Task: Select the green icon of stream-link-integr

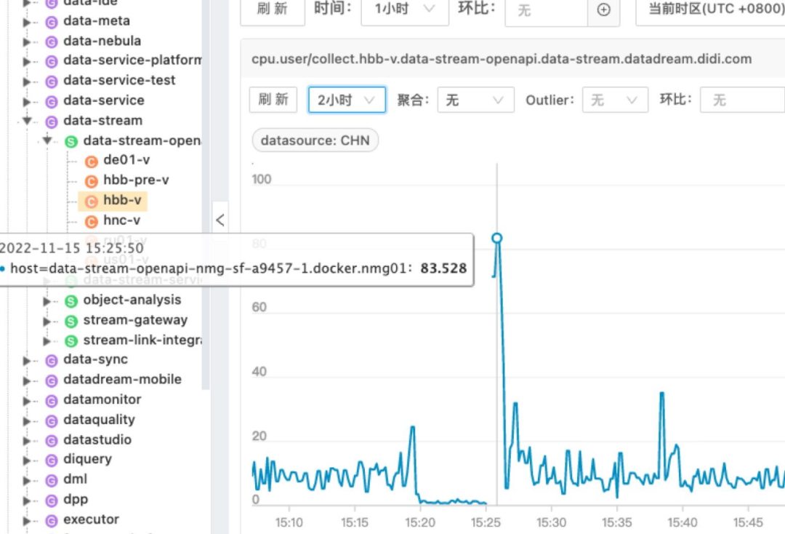Action: tap(71, 341)
